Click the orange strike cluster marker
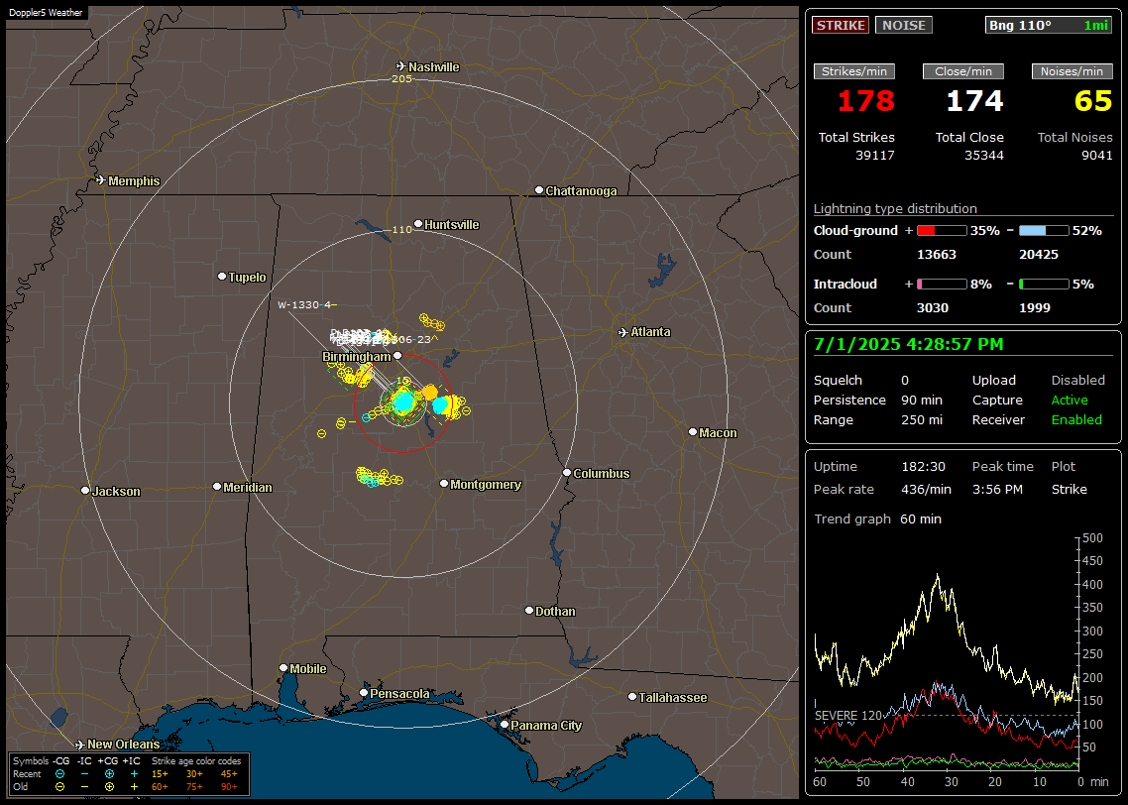The width and height of the screenshot is (1128, 805). [429, 392]
